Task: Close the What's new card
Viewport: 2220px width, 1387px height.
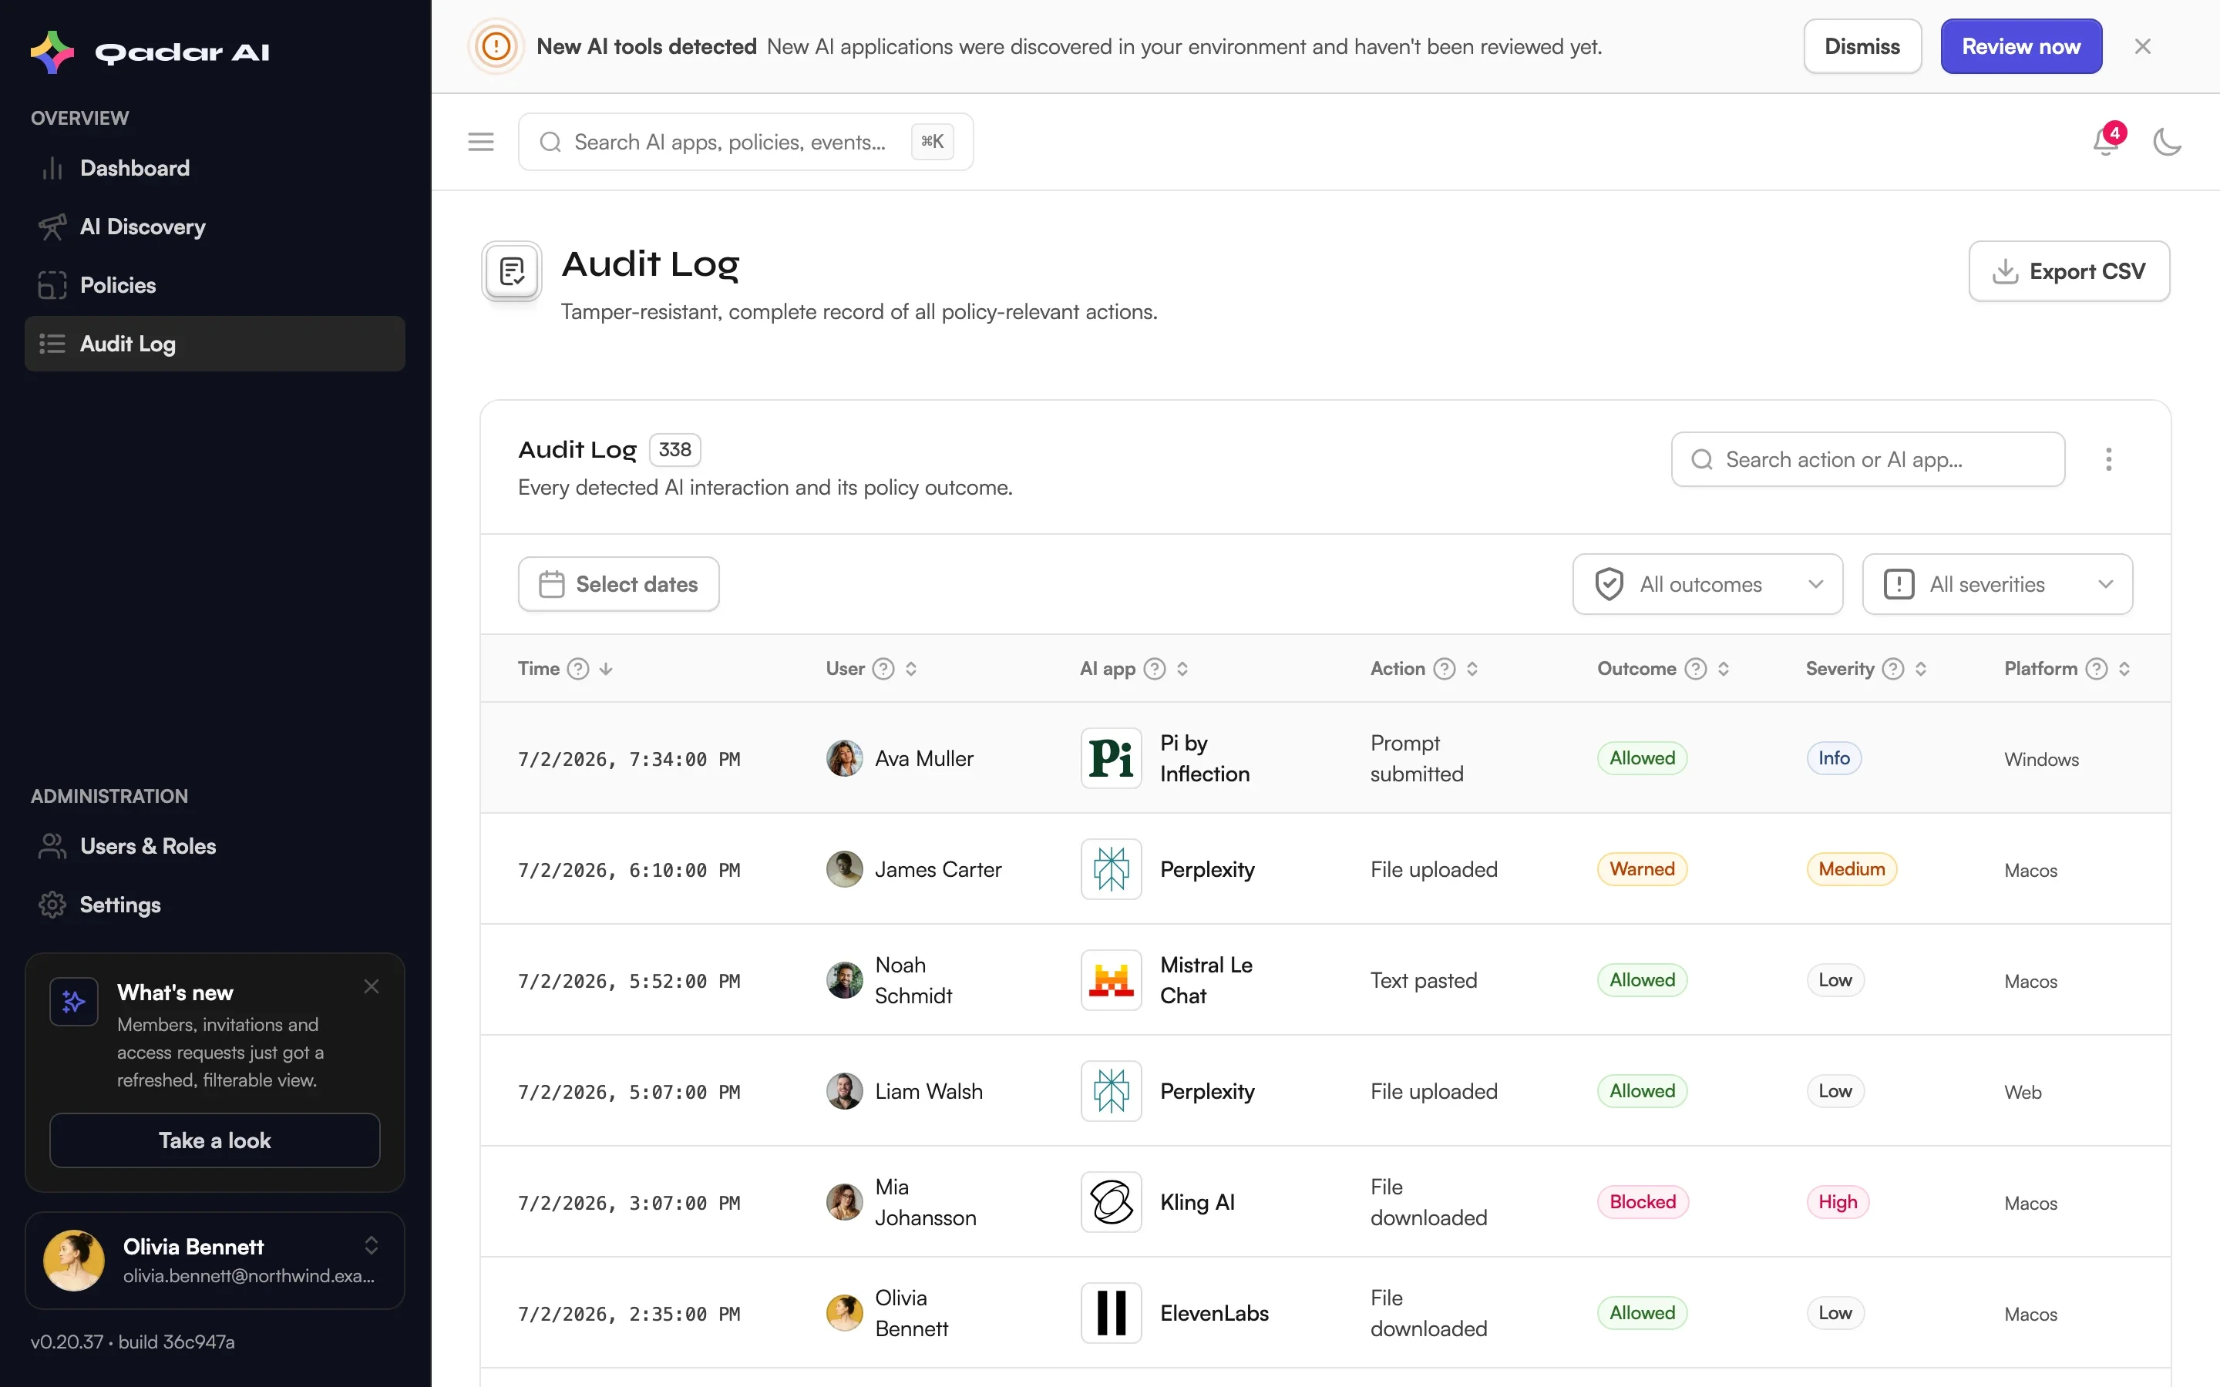Action: point(371,986)
